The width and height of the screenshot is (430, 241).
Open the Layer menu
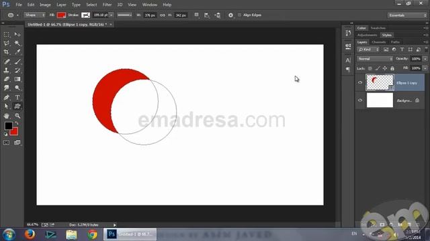click(61, 5)
